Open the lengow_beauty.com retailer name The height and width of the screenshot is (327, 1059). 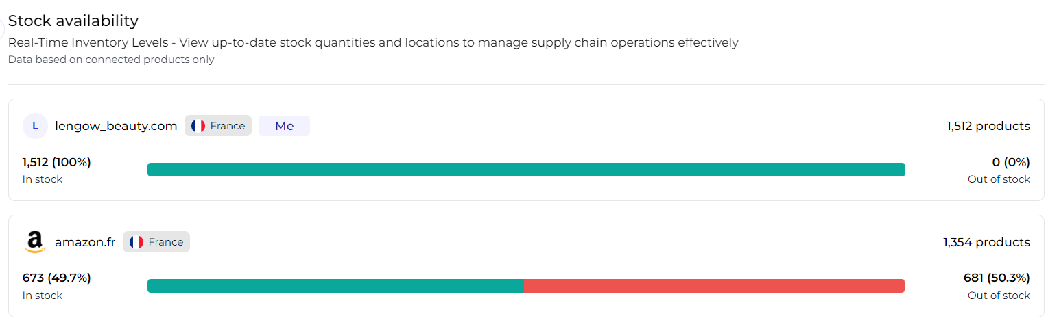[116, 126]
